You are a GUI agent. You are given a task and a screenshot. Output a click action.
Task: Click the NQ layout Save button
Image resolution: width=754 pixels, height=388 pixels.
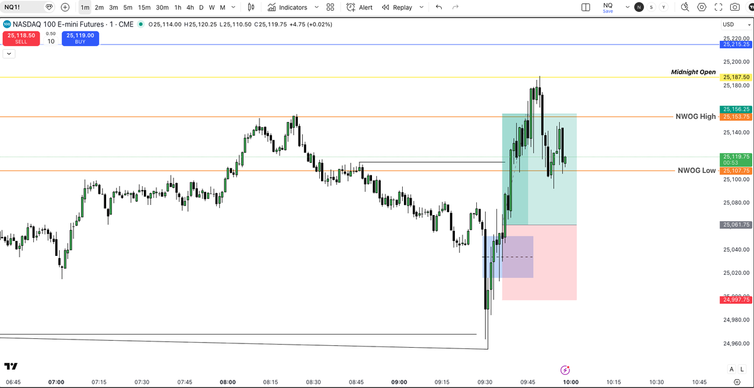(608, 8)
